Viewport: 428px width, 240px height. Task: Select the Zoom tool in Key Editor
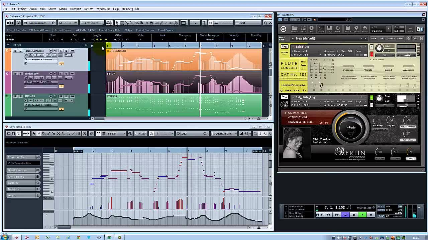(x=68, y=134)
